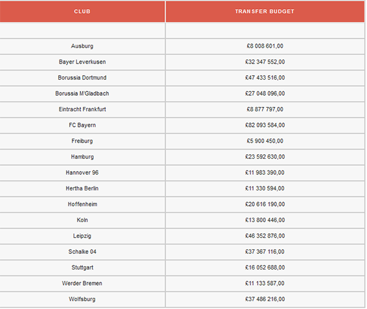Select Eintracht Frankfurt club cell

coord(82,109)
